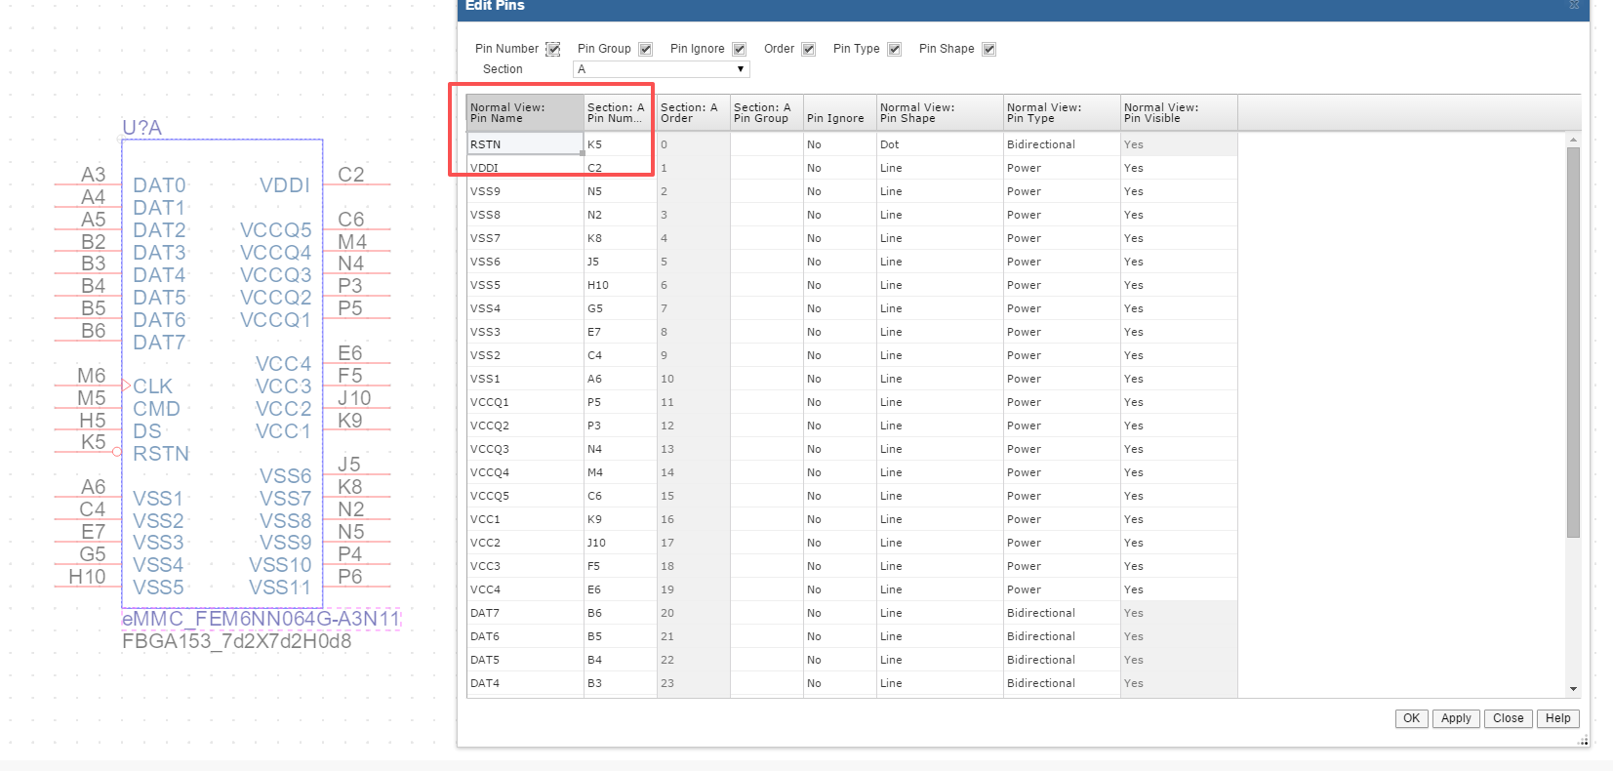
Task: Toggle the Pin Ignore checkbox
Action: (x=739, y=49)
